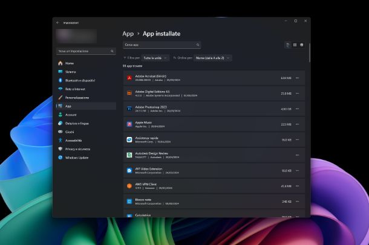The height and width of the screenshot is (245, 369).
Task: Open the Home settings page
Action: pos(86,63)
